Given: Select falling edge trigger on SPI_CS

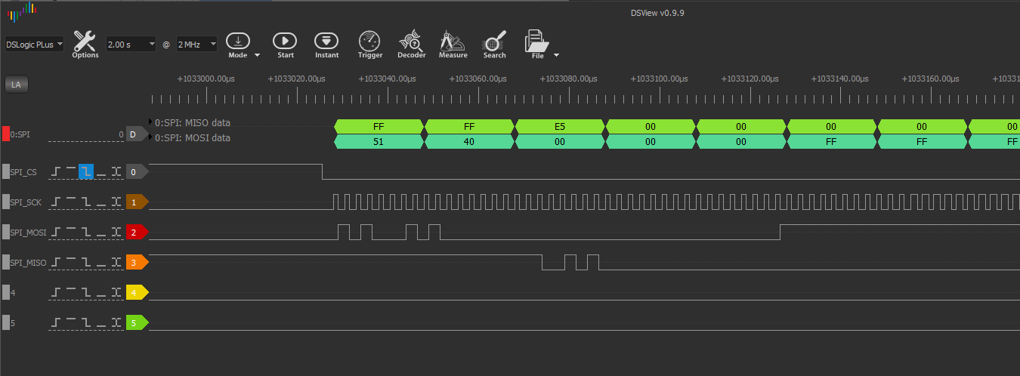Looking at the screenshot, I should pyautogui.click(x=86, y=172).
